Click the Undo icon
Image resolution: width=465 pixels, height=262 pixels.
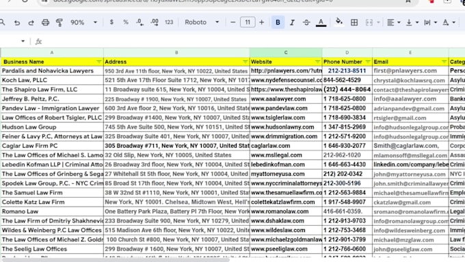pos(17,23)
